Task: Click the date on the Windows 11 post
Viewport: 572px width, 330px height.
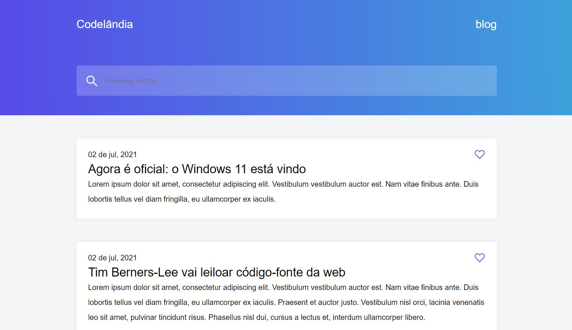Action: (112, 155)
